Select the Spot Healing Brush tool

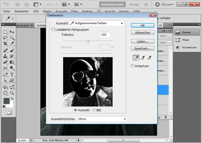pos(5,50)
